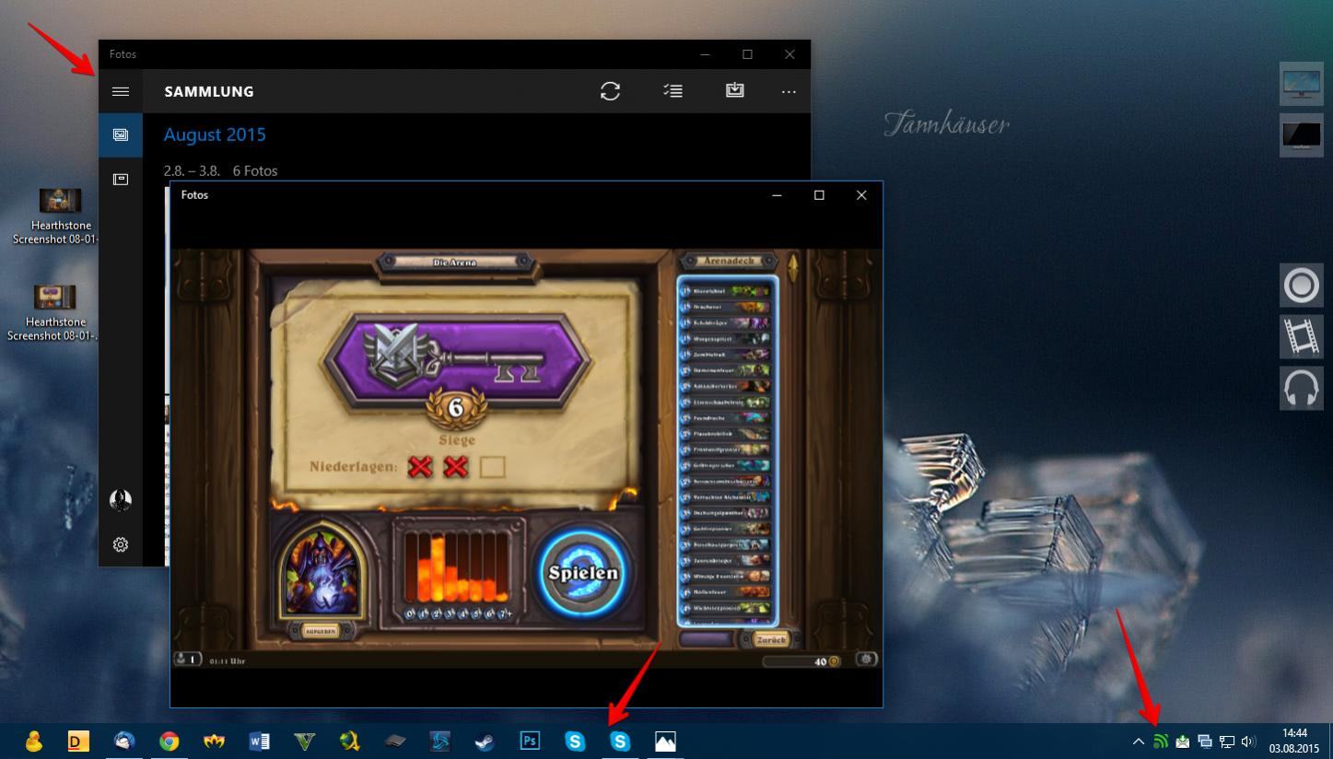1333x759 pixels.
Task: Launch Steam from the taskbar
Action: 485,741
